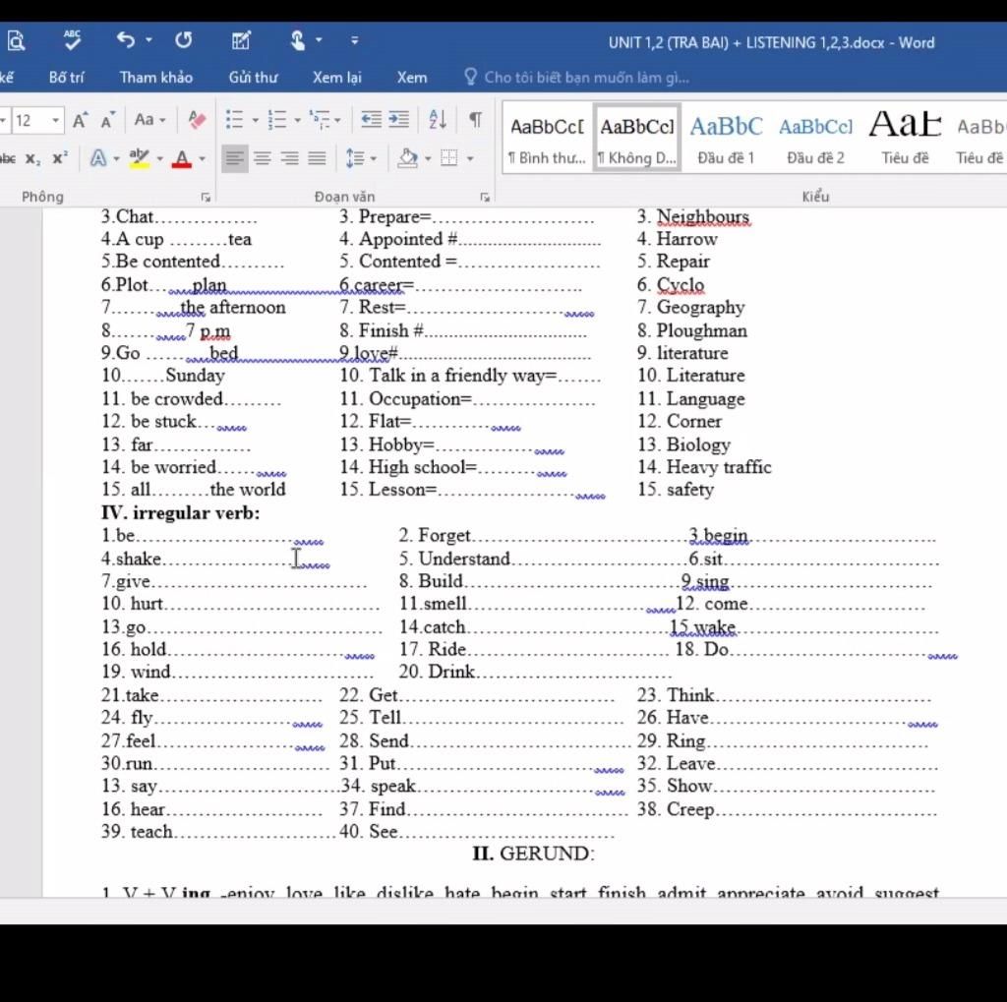Toggle superscript formatting
Image resolution: width=1007 pixels, height=1002 pixels.
(x=60, y=158)
